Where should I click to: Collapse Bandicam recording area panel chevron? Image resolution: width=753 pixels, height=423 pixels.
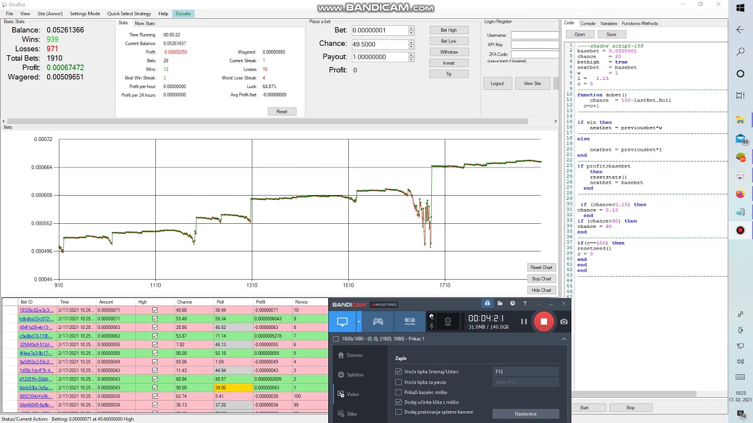coord(564,339)
